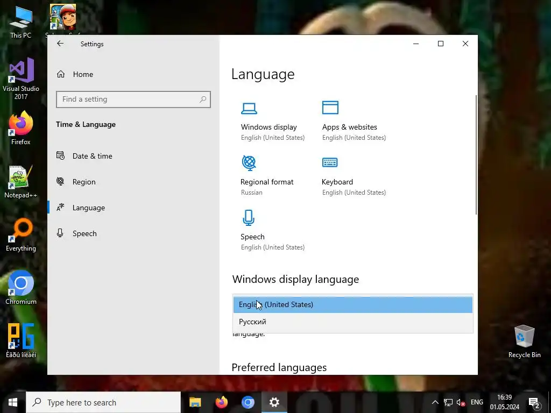Open the network tray icon
Screen dimensions: 551x413
[448, 402]
